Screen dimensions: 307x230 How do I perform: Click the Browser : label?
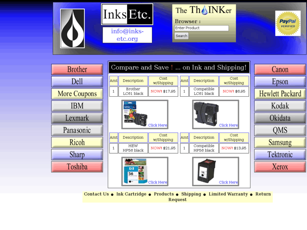click(x=187, y=22)
